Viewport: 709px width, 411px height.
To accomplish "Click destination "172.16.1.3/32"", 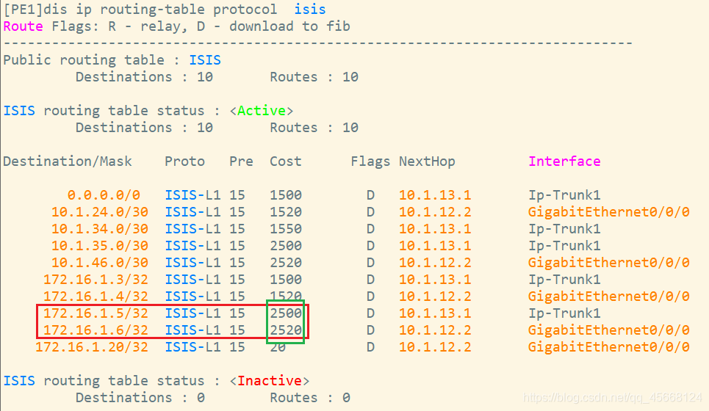I will pyautogui.click(x=96, y=280).
